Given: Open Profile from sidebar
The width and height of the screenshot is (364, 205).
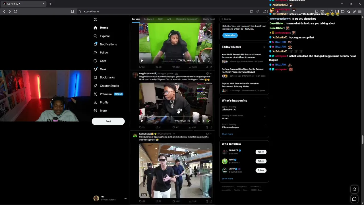Looking at the screenshot, I should 101,102.
